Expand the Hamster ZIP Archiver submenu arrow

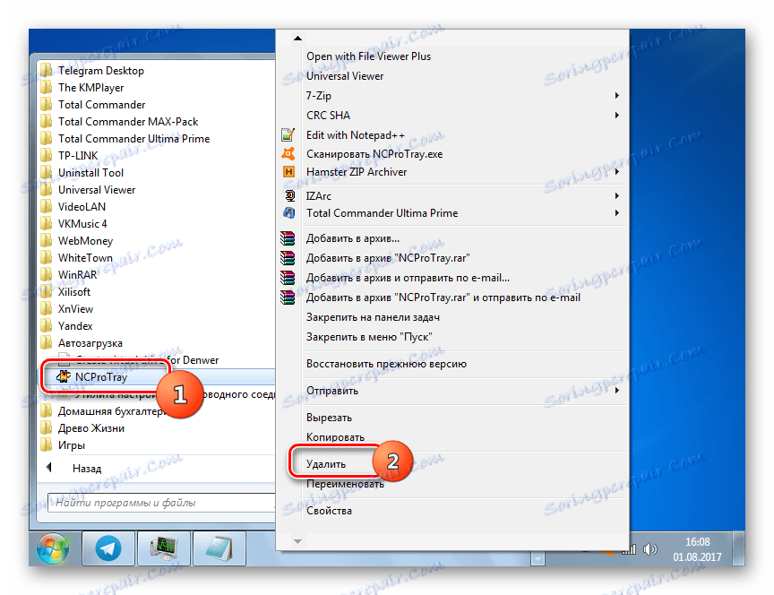617,172
